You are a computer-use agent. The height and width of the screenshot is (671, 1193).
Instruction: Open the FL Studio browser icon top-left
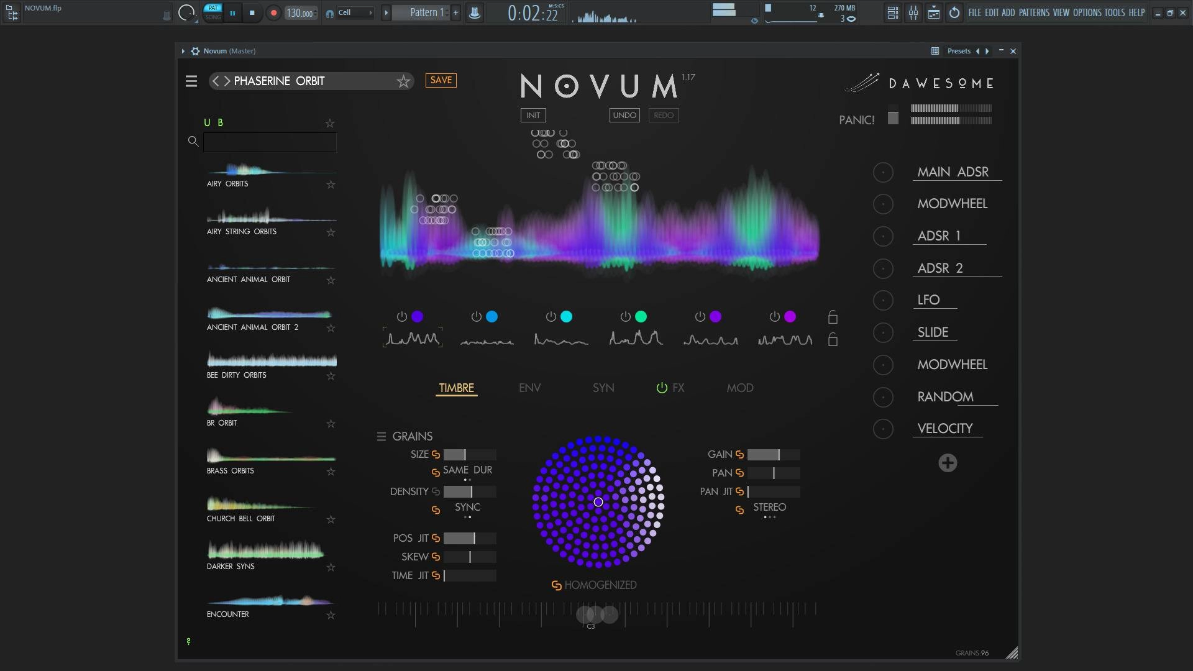pos(12,12)
